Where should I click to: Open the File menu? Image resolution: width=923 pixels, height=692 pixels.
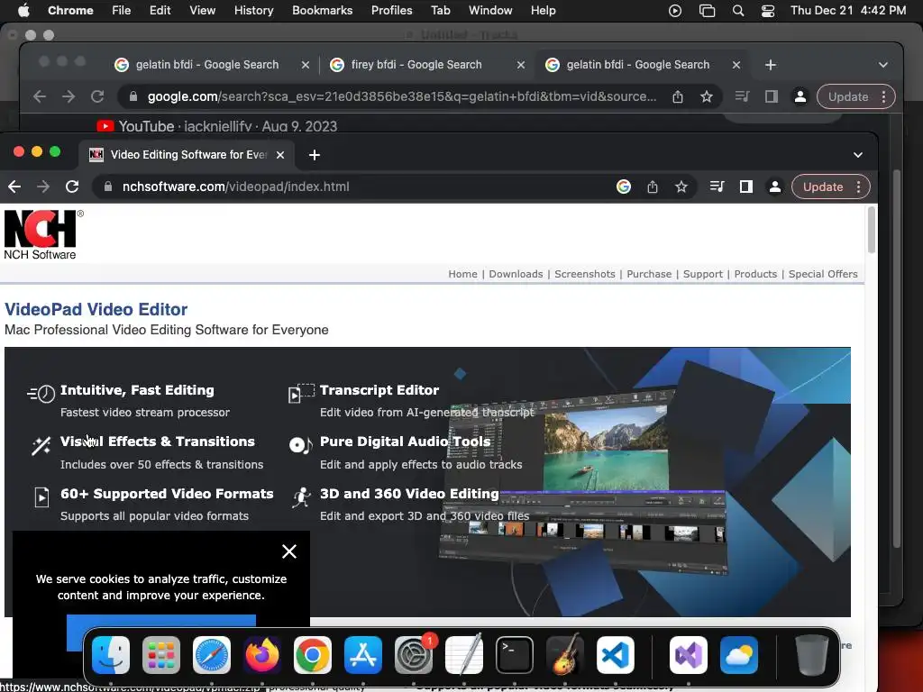[122, 11]
